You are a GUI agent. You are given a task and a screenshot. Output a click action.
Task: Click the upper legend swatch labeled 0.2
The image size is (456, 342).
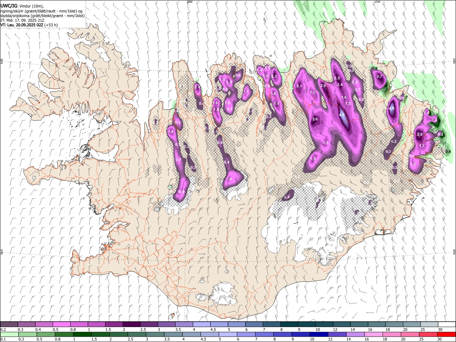(9, 324)
